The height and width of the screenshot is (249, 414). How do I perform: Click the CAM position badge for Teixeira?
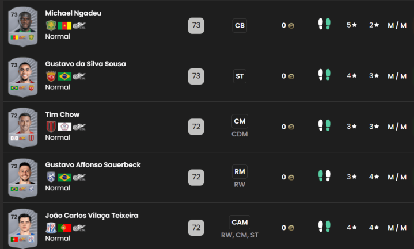coord(240,222)
